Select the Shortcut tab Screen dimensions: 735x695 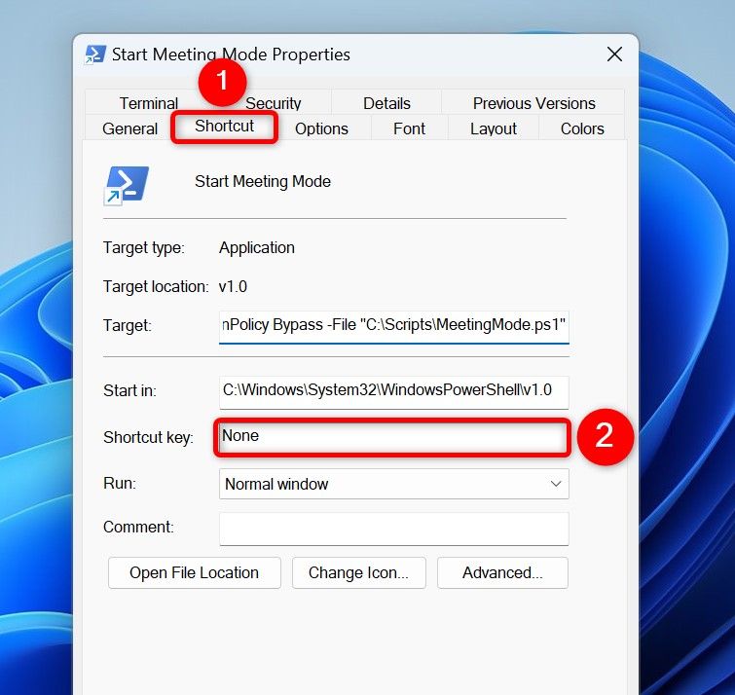tap(225, 127)
